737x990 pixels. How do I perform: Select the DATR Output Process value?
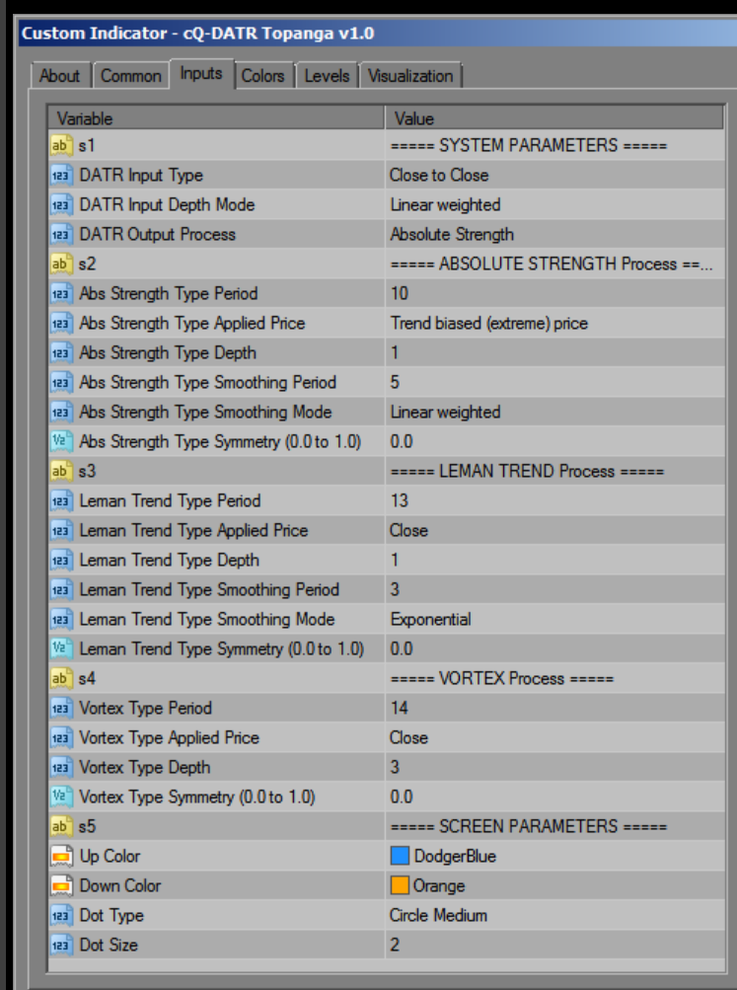pyautogui.click(x=553, y=235)
